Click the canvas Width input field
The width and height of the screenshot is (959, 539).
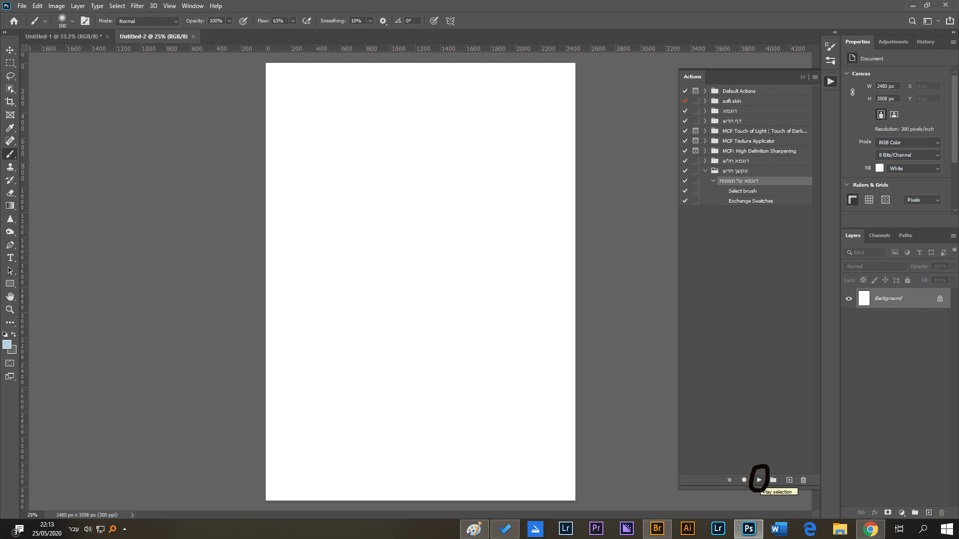click(x=887, y=86)
